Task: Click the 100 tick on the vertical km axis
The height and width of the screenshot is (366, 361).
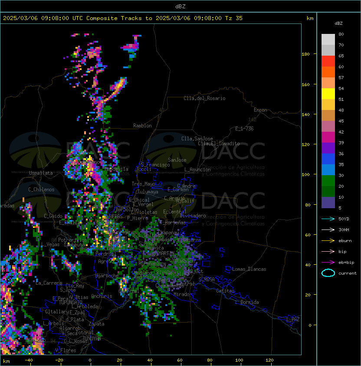Action: click(305, 175)
